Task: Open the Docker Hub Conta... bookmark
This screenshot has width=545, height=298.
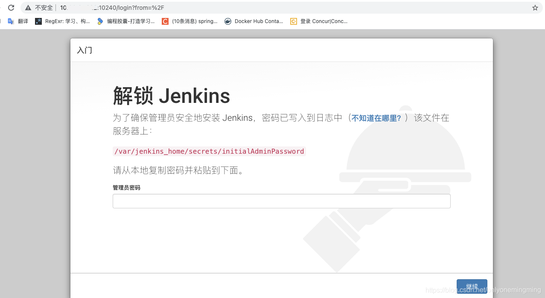Action: click(254, 21)
